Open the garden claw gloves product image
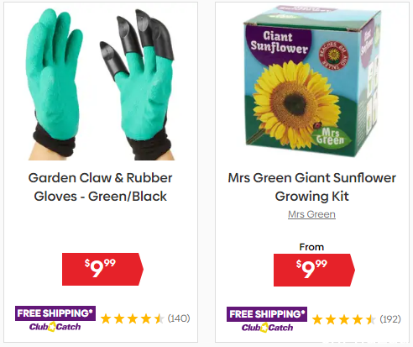Image resolution: width=413 pixels, height=347 pixels. [x=101, y=84]
